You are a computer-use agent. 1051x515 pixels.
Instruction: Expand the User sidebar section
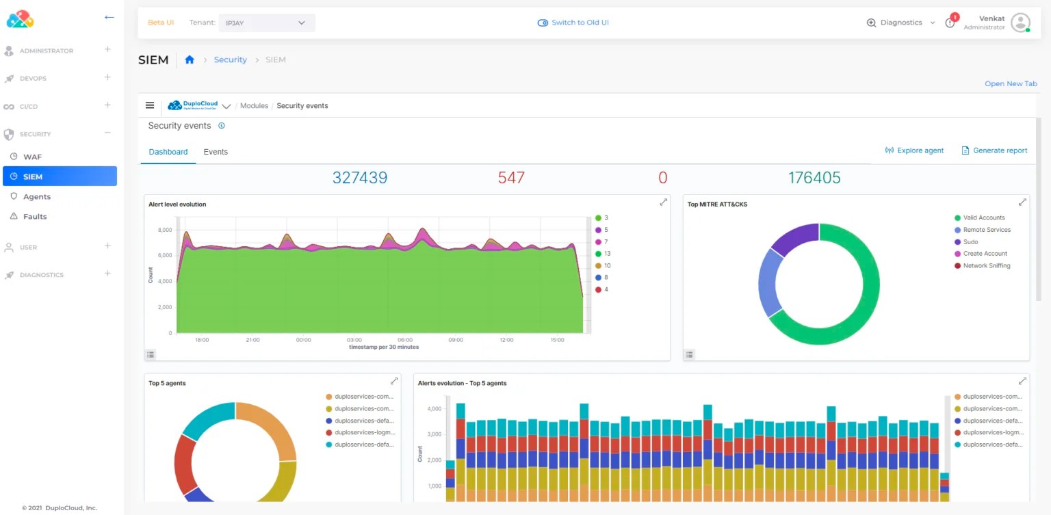coord(107,246)
